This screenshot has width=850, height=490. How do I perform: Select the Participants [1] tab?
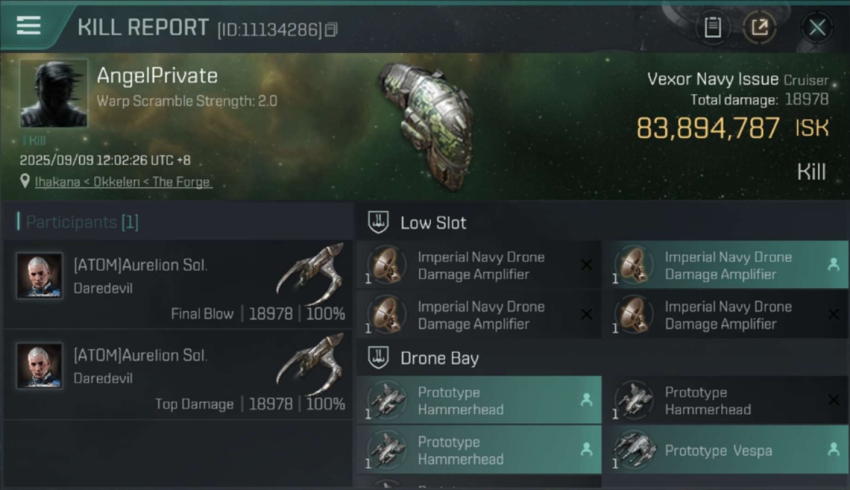tap(78, 222)
